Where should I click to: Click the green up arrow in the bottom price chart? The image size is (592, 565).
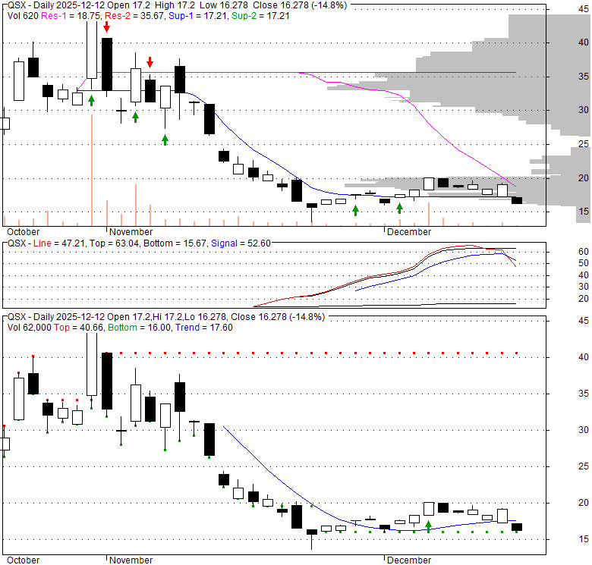click(429, 526)
